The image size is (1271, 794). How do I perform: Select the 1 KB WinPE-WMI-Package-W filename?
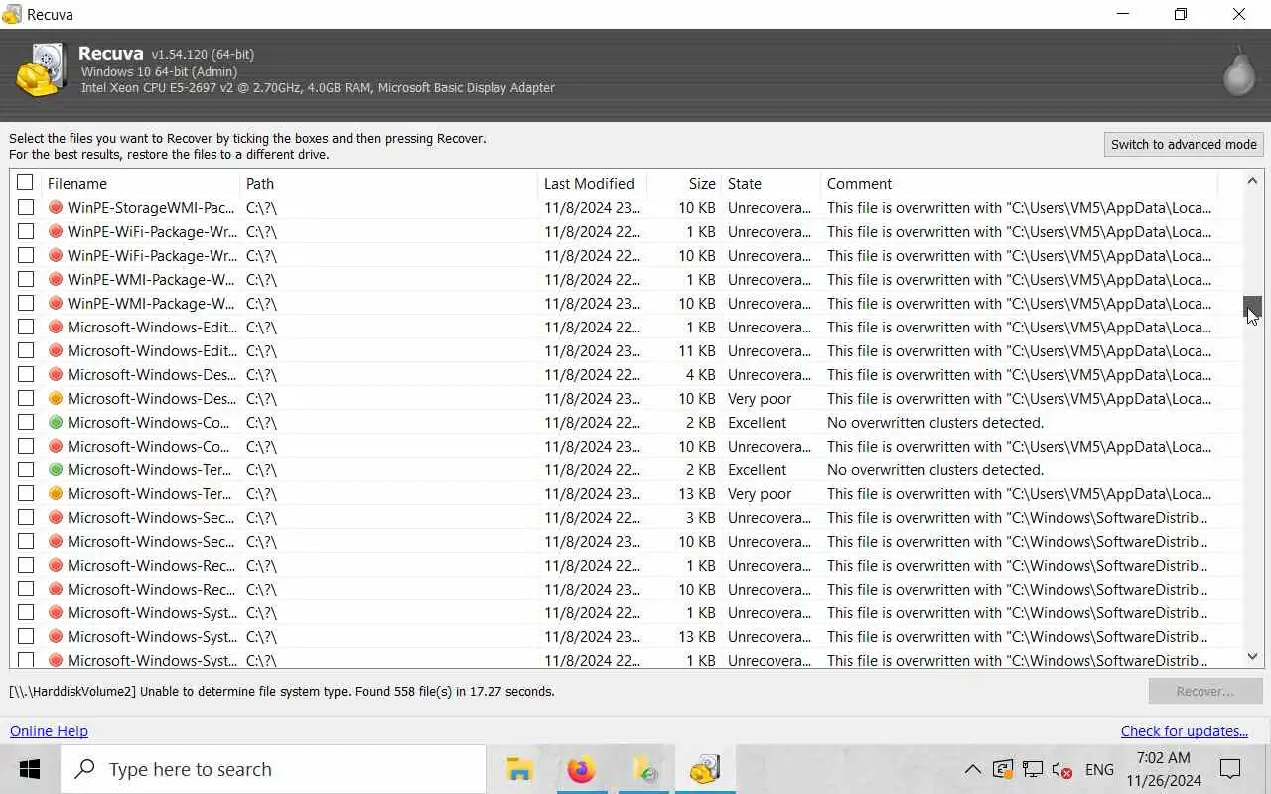pos(151,280)
